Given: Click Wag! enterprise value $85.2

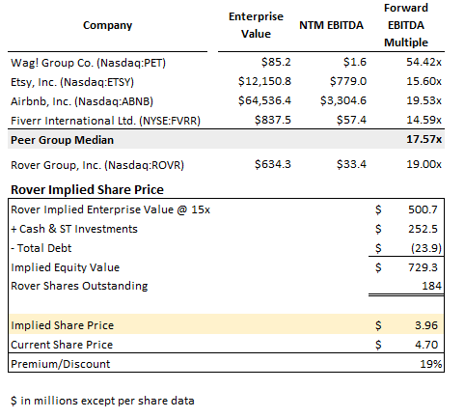Looking at the screenshot, I should tap(276, 62).
